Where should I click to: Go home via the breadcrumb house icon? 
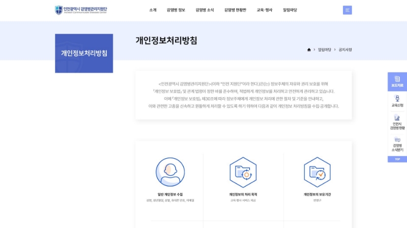click(x=309, y=49)
